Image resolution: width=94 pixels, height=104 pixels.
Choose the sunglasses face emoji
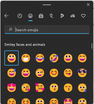coord(82,73)
